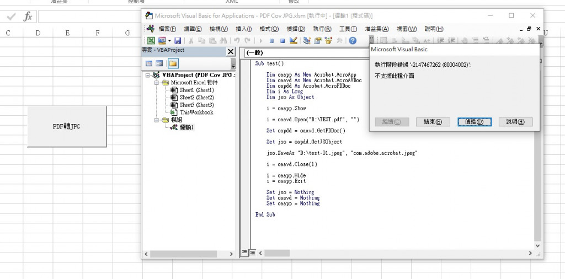Viewport: 565px width, 279px height.
Task: Open the Insert UserForm dropdown arrow
Action: click(x=169, y=41)
